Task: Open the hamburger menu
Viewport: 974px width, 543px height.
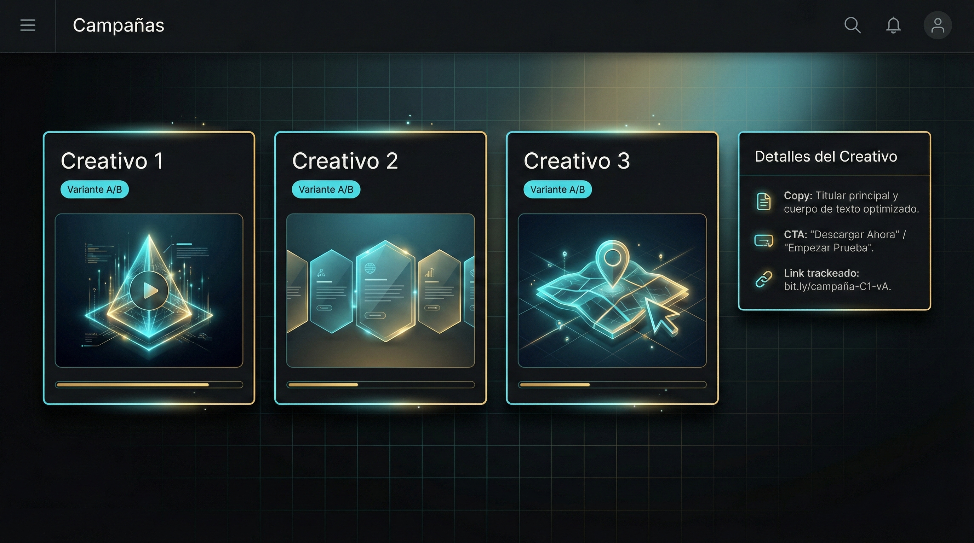Action: (28, 25)
